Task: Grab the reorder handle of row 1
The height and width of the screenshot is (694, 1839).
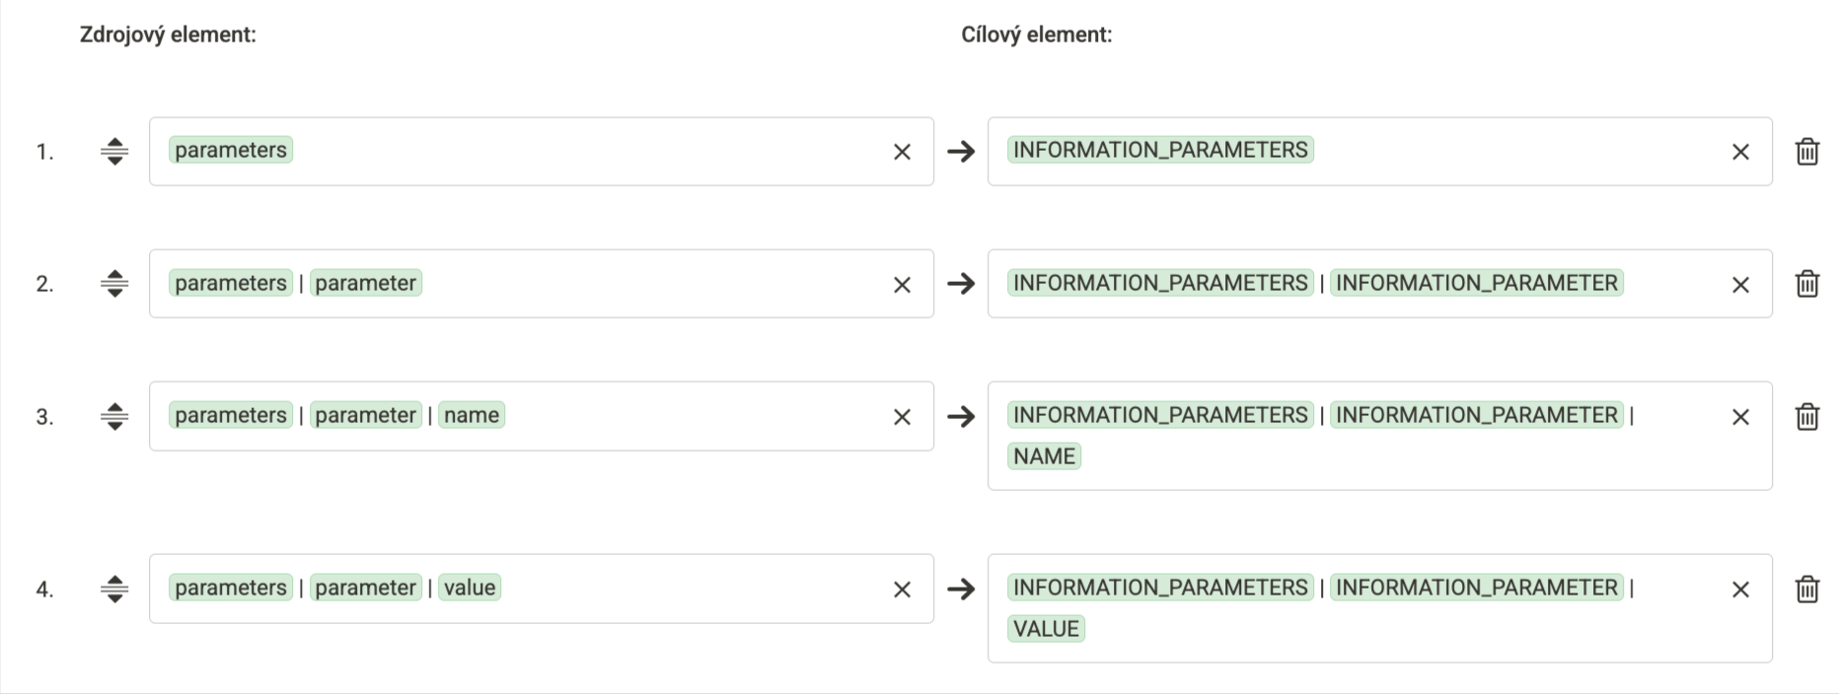Action: pos(114,152)
